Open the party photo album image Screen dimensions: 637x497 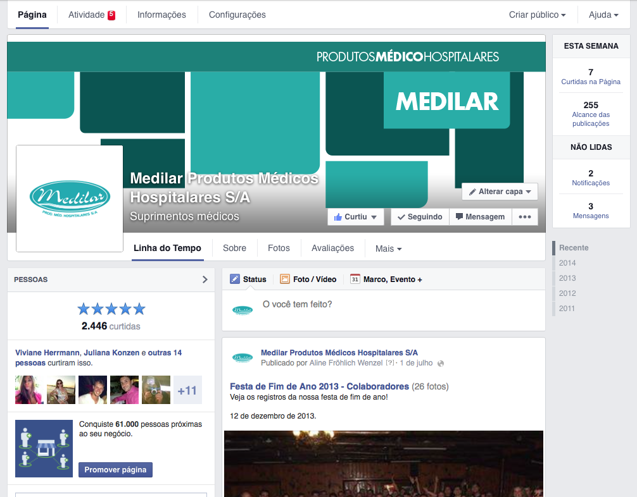(384, 463)
